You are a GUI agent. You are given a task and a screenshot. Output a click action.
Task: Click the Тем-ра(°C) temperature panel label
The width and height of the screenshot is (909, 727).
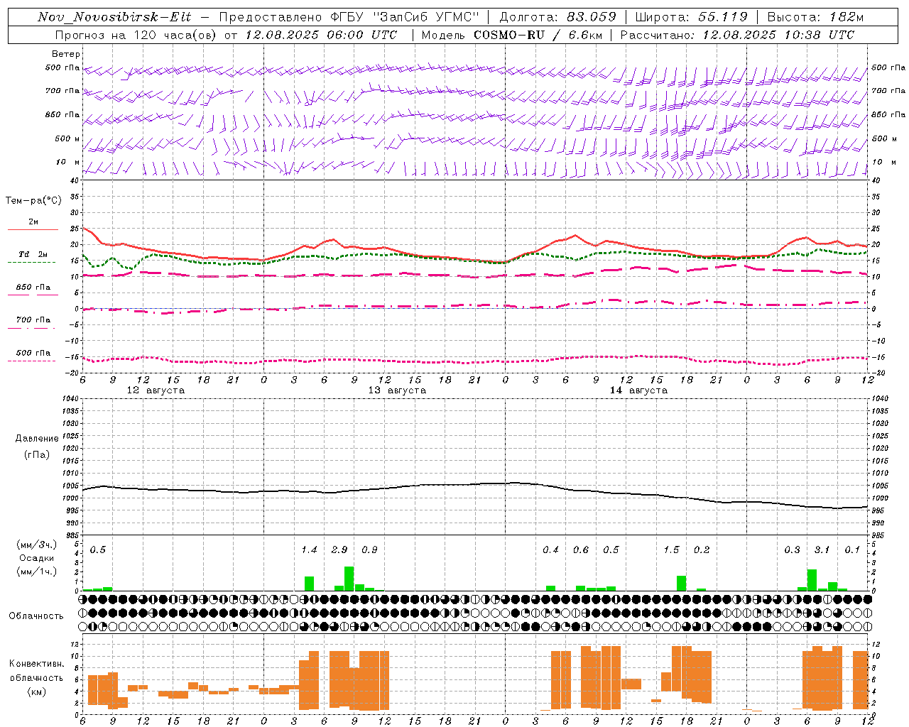(33, 201)
